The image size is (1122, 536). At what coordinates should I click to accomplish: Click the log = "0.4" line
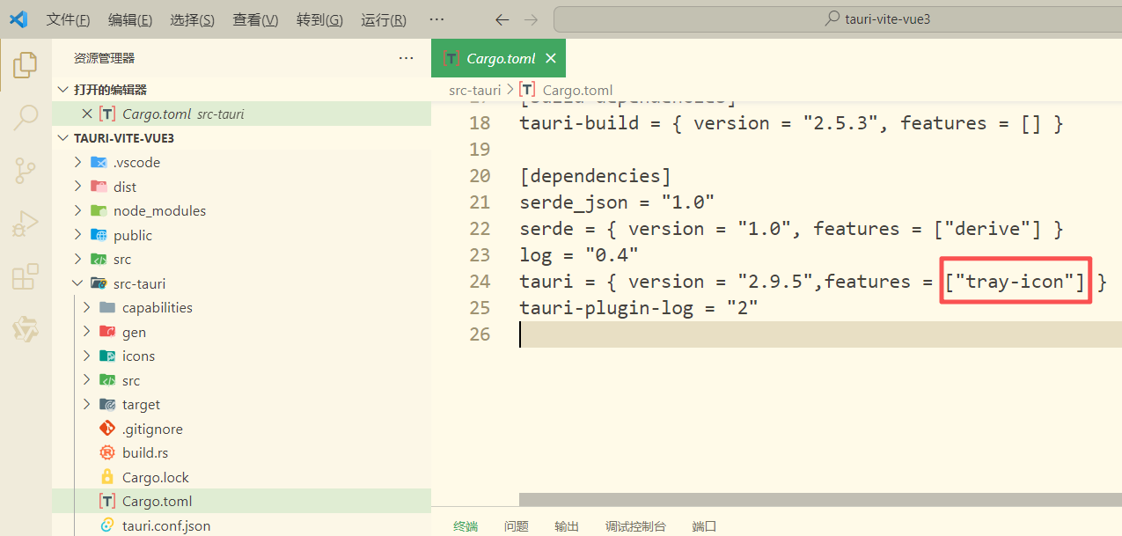click(x=579, y=255)
